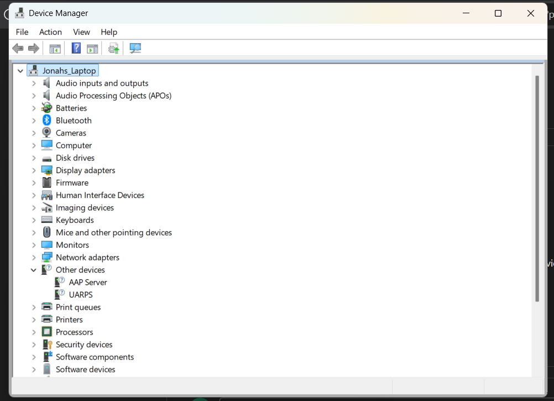Click the Update device driver toolbar icon
554x401 pixels.
(x=113, y=49)
